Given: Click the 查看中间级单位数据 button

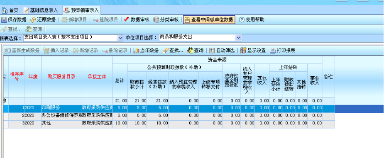Looking at the screenshot, I should 209,19.
